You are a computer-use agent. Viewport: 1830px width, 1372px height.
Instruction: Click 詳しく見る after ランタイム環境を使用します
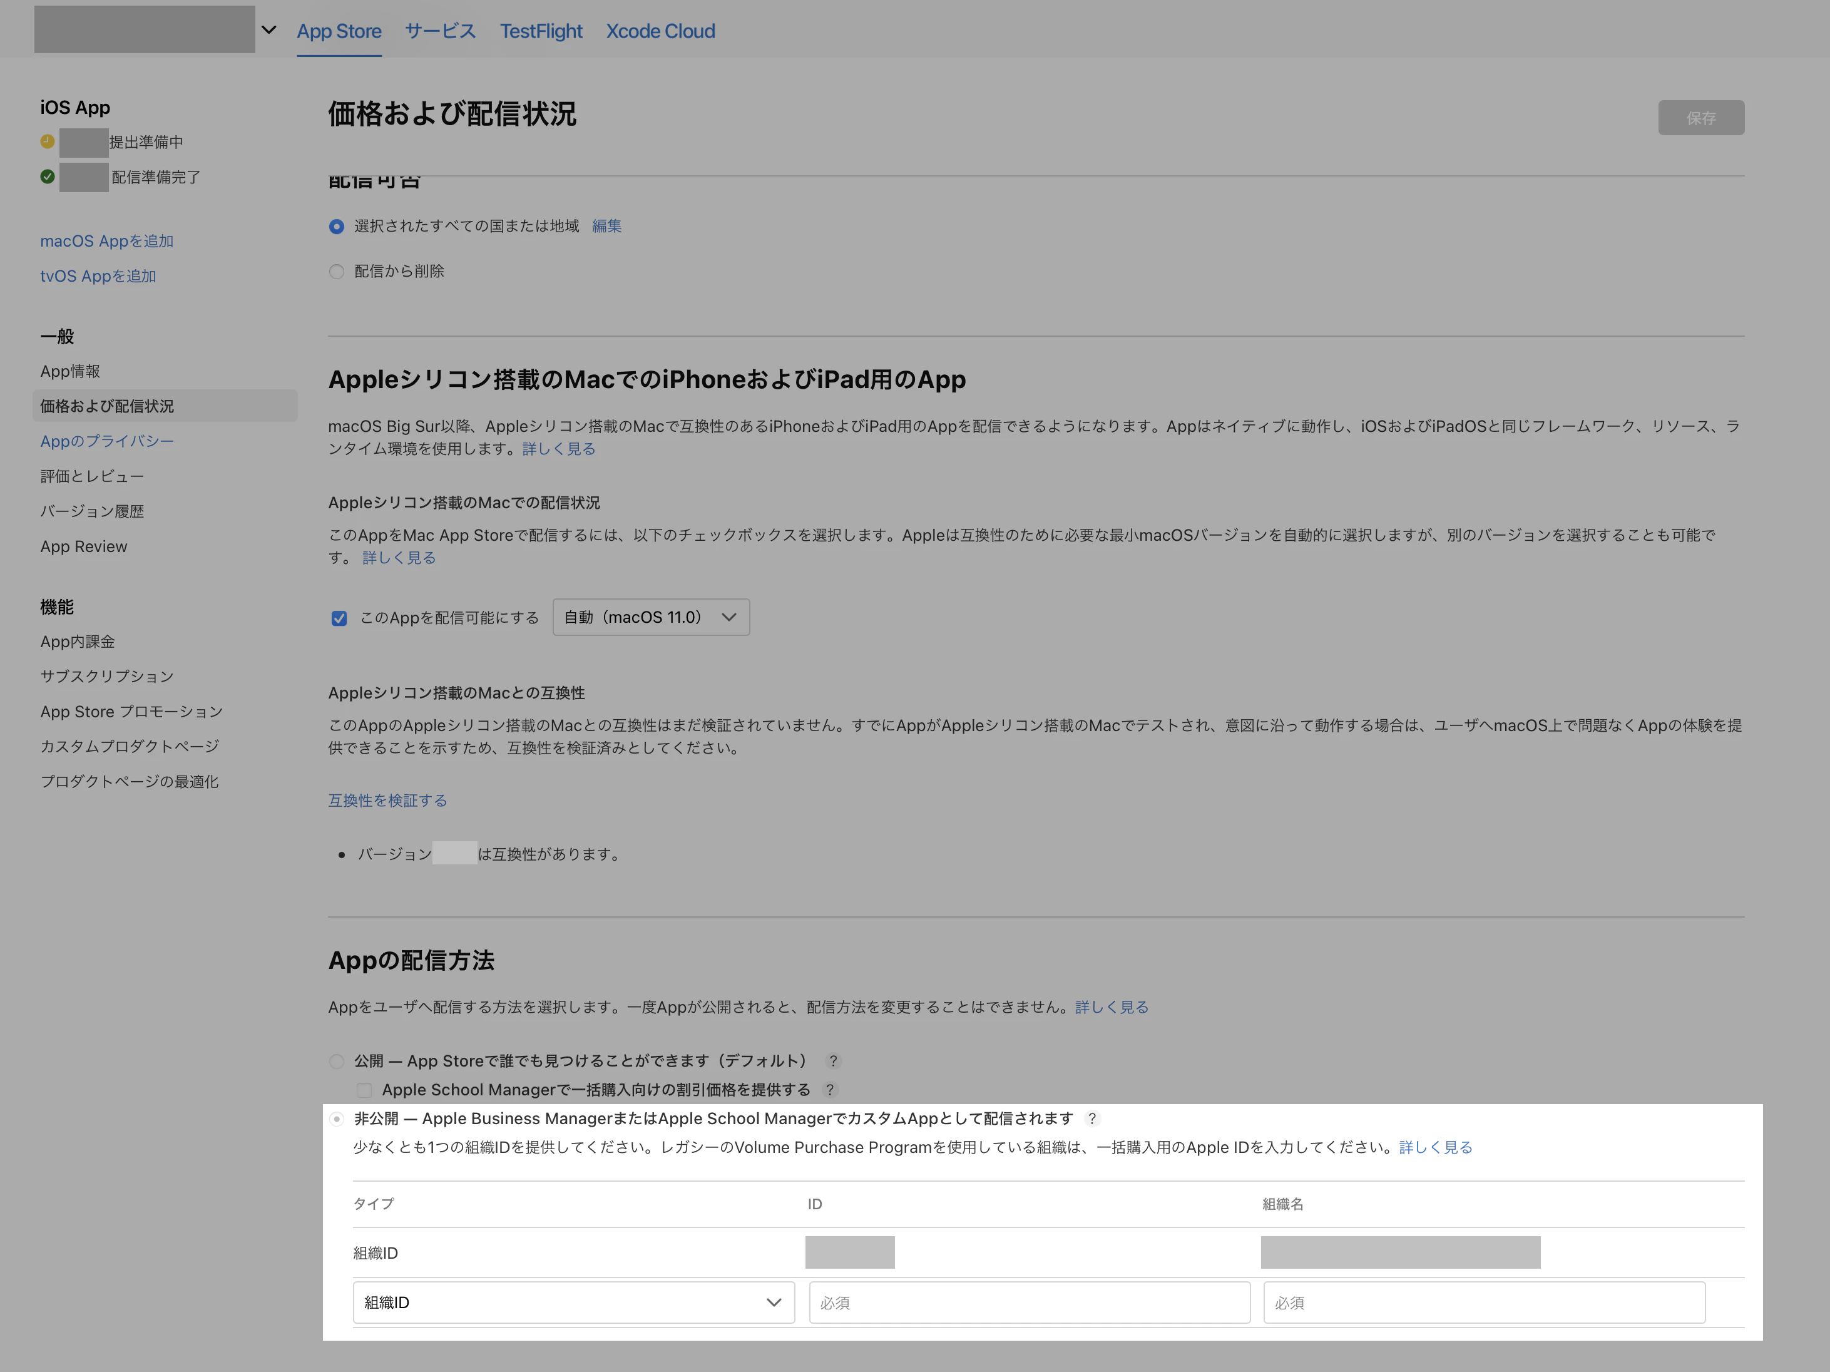click(560, 449)
